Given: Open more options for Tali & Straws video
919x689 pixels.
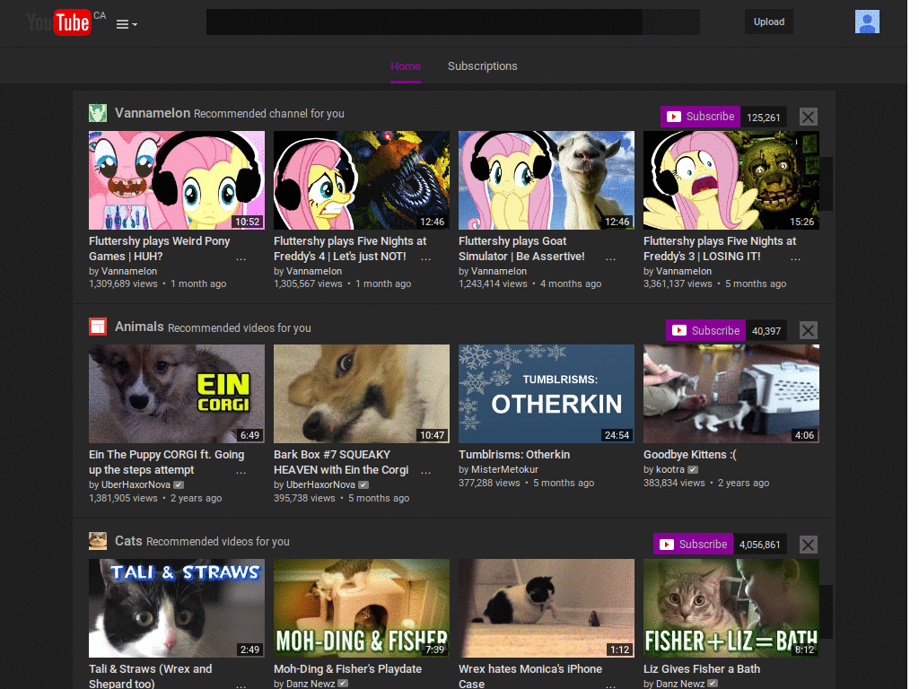Looking at the screenshot, I should (241, 685).
